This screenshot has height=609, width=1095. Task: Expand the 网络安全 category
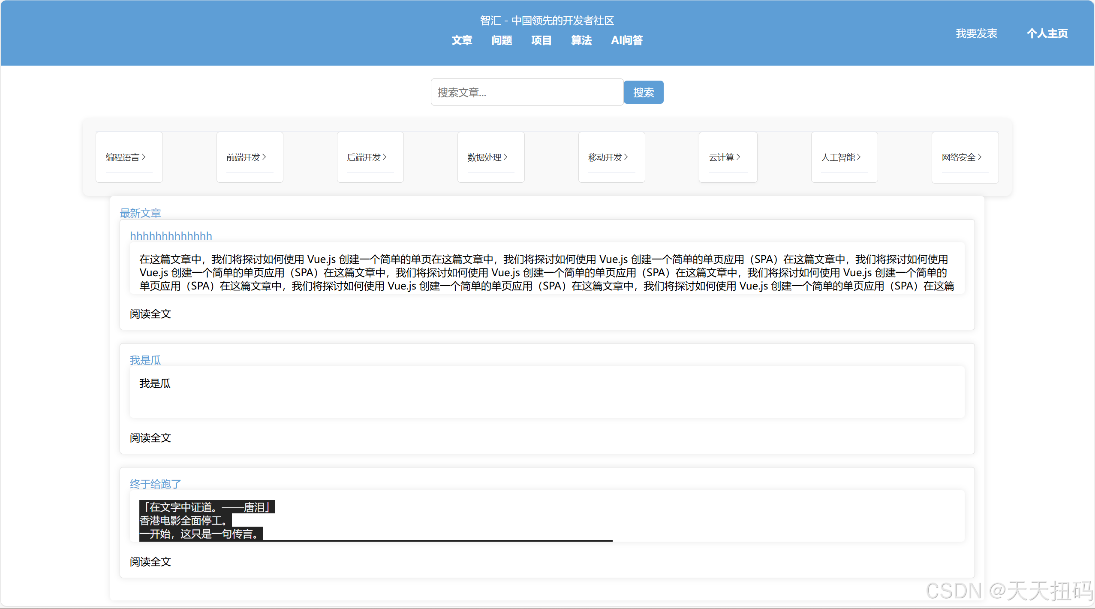click(962, 157)
